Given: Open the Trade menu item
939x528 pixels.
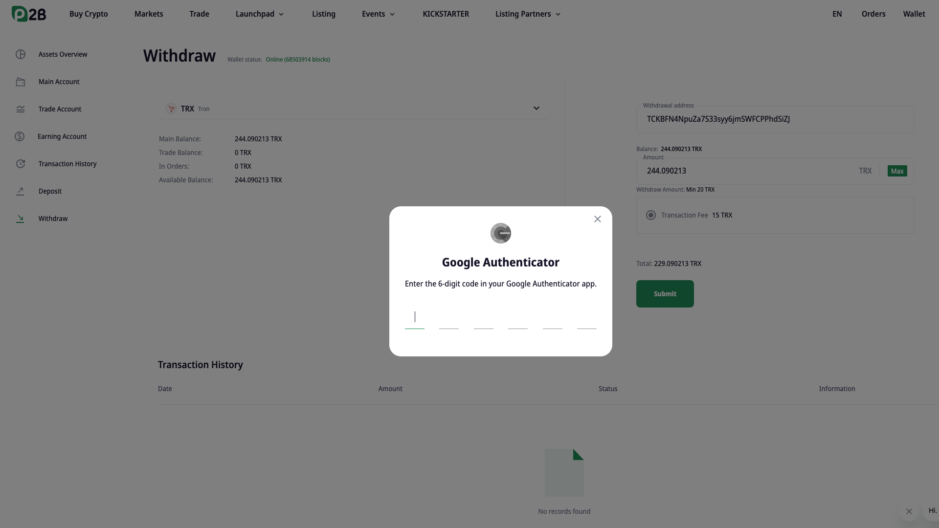Looking at the screenshot, I should pyautogui.click(x=200, y=14).
